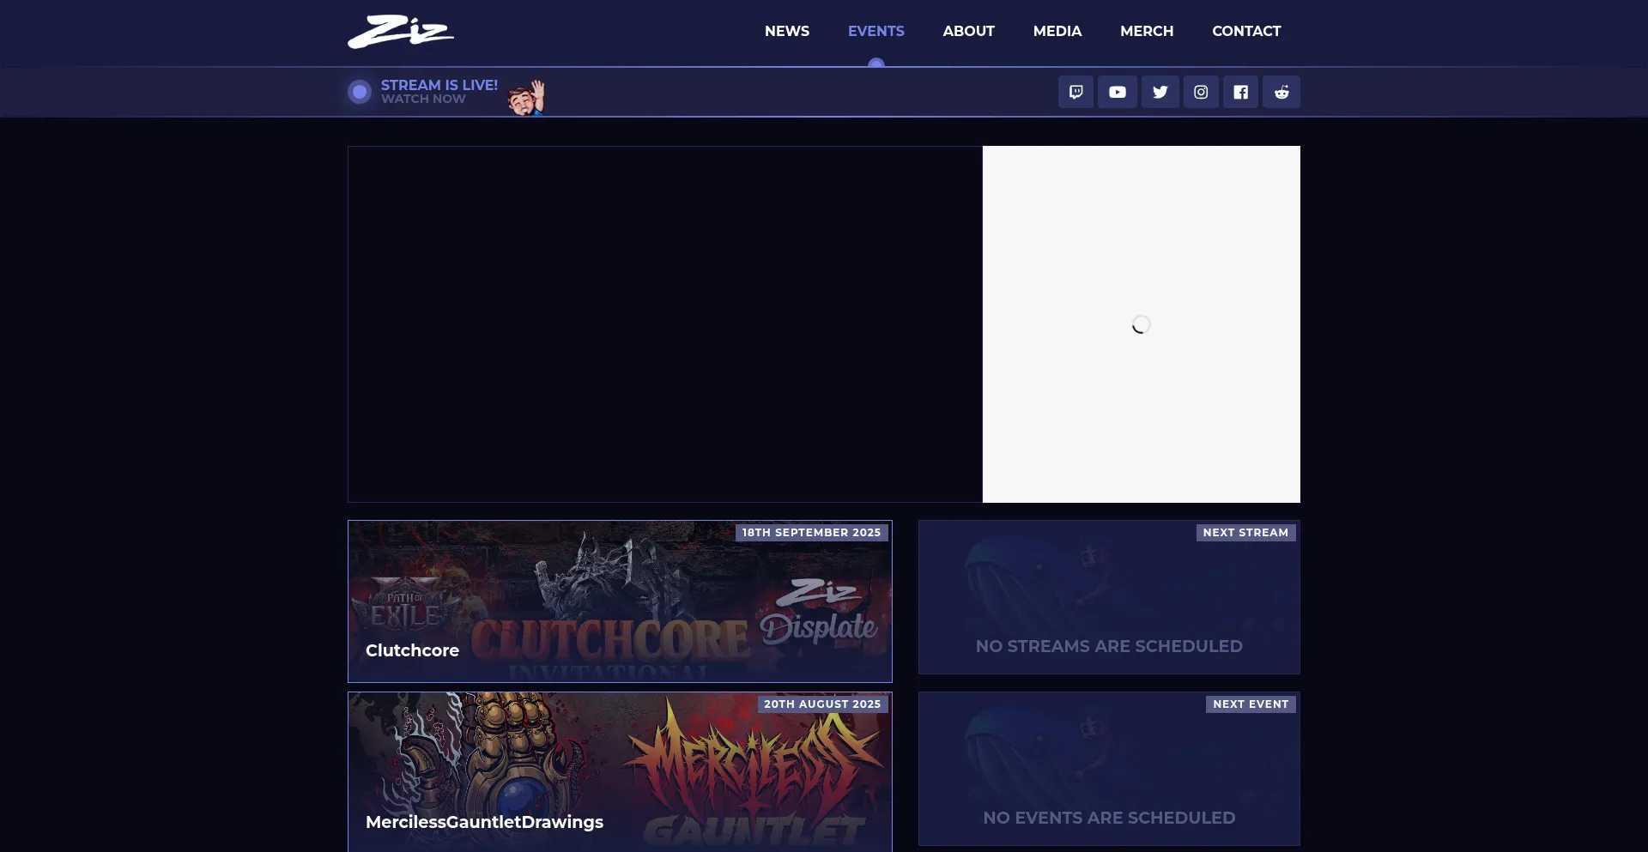The width and height of the screenshot is (1648, 852).
Task: Select the EVENTS tab
Action: [x=875, y=31]
